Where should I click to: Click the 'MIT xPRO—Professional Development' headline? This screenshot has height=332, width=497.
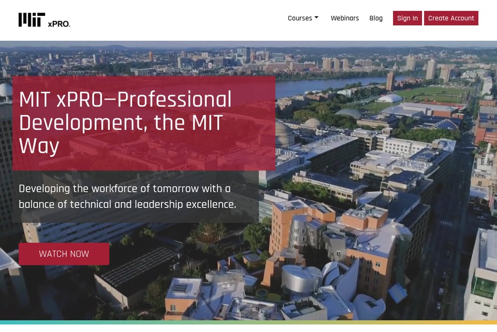point(125,122)
